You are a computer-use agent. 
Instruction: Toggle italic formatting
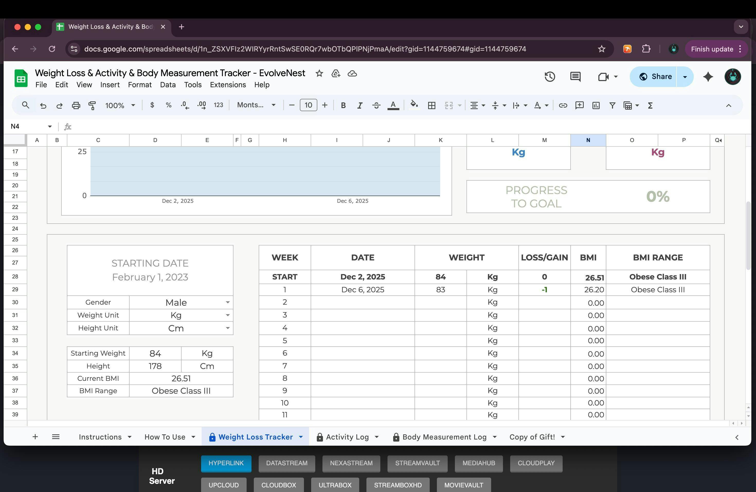coord(359,105)
